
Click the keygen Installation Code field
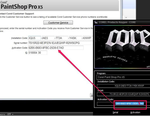123,86
